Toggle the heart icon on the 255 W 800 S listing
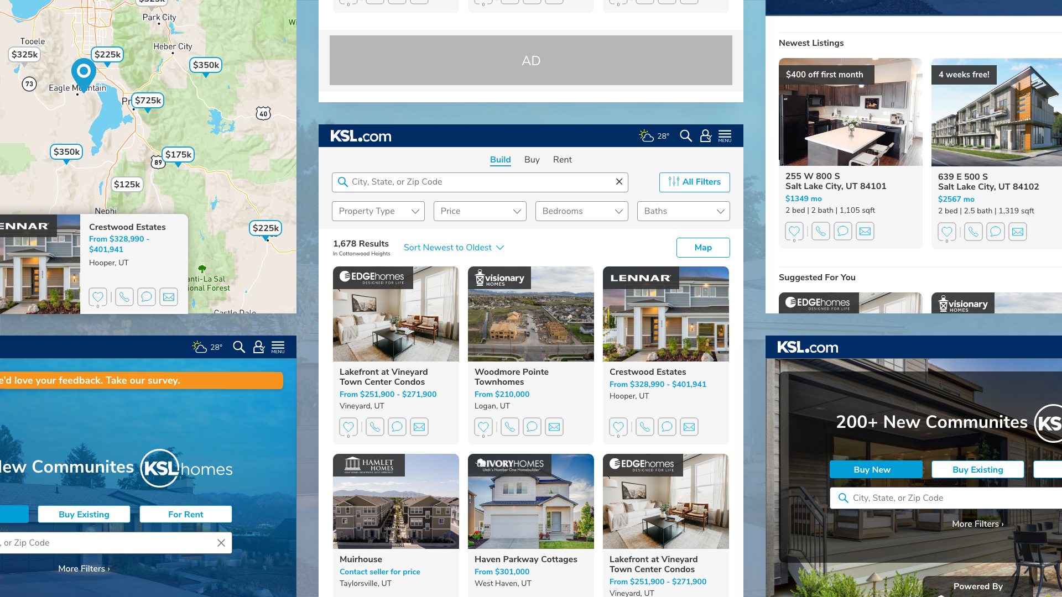1062x597 pixels. point(794,231)
